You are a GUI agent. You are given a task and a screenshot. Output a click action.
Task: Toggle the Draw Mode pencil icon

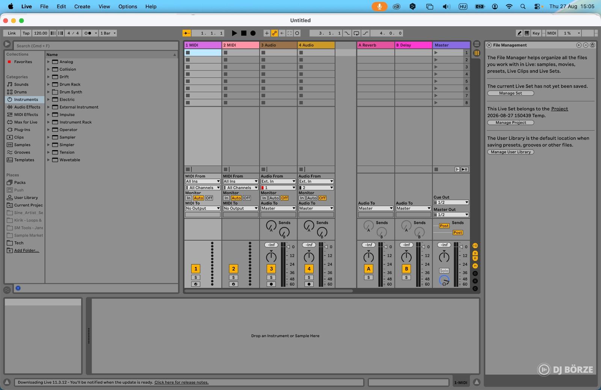pyautogui.click(x=519, y=33)
